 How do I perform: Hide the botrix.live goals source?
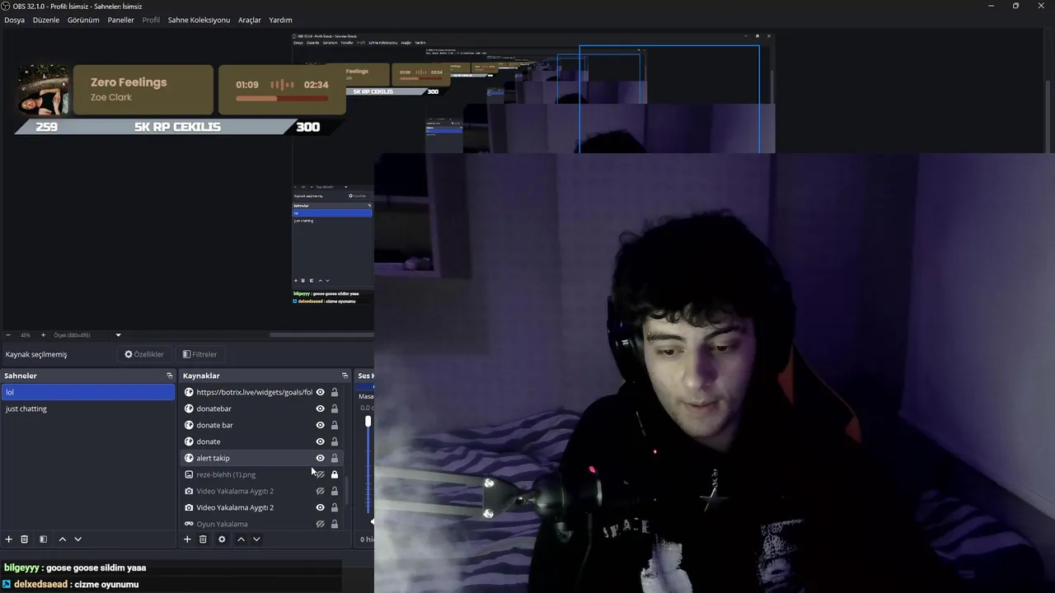click(x=321, y=392)
